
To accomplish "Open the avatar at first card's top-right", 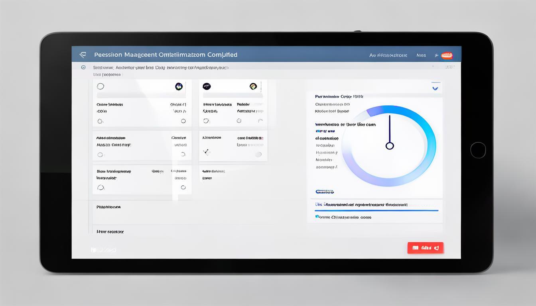I will click(x=179, y=86).
